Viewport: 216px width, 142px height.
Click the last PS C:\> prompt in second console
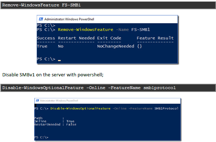click(x=41, y=137)
